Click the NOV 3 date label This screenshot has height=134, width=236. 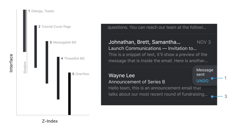[204, 42]
